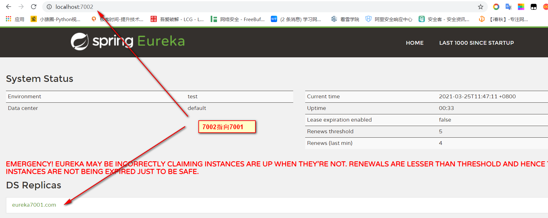Open the 网络安全 - FreeBuf bookmark

(238, 19)
